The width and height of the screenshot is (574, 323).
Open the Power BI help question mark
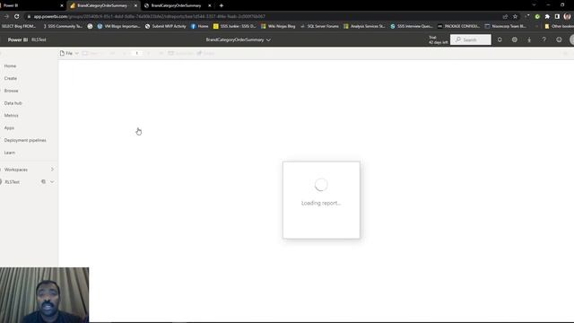click(544, 39)
